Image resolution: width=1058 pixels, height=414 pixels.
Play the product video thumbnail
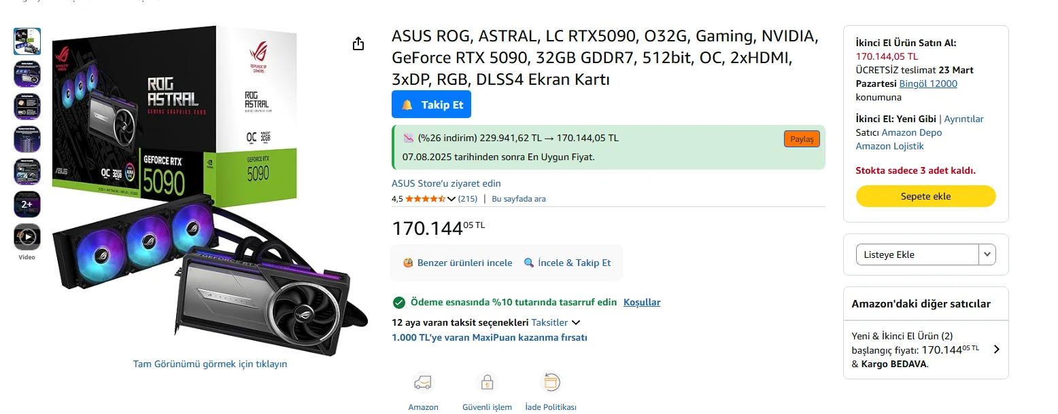click(27, 237)
